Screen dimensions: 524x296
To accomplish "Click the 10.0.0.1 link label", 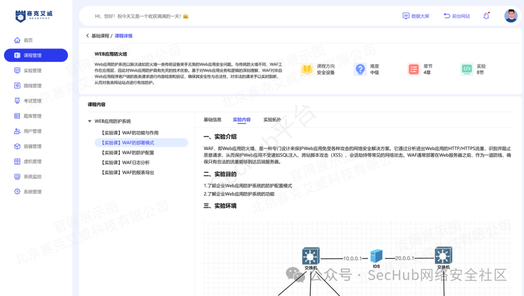I will pos(353,258).
